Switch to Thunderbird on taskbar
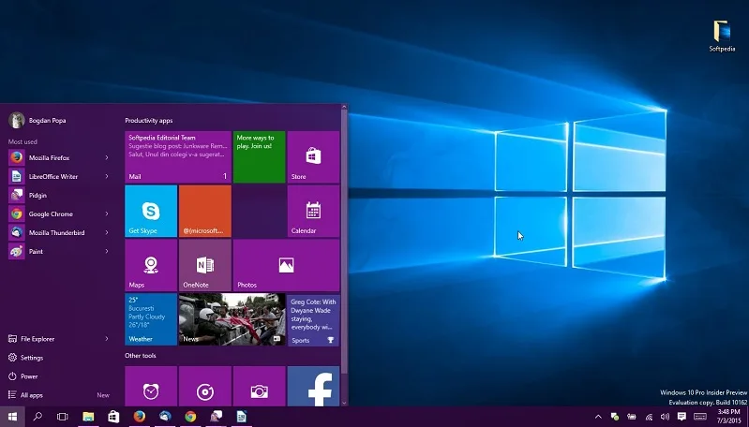This screenshot has width=749, height=427. pyautogui.click(x=165, y=417)
